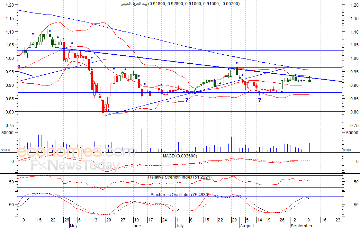Click the 0.95 price label on the right axis
The height and width of the screenshot is (228, 360).
click(355, 72)
